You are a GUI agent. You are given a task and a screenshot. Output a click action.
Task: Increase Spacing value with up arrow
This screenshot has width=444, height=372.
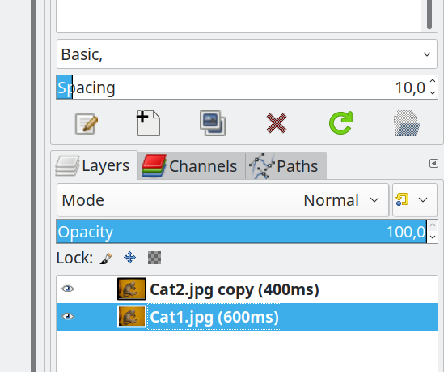[x=433, y=81]
